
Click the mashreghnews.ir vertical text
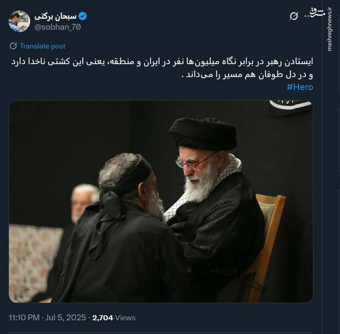(x=329, y=29)
